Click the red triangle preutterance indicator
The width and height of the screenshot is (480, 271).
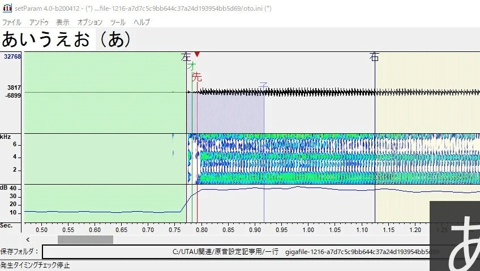197,54
